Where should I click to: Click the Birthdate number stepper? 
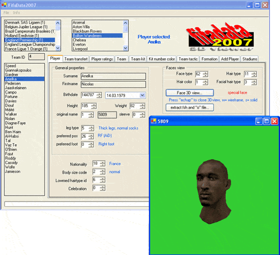click(x=99, y=95)
